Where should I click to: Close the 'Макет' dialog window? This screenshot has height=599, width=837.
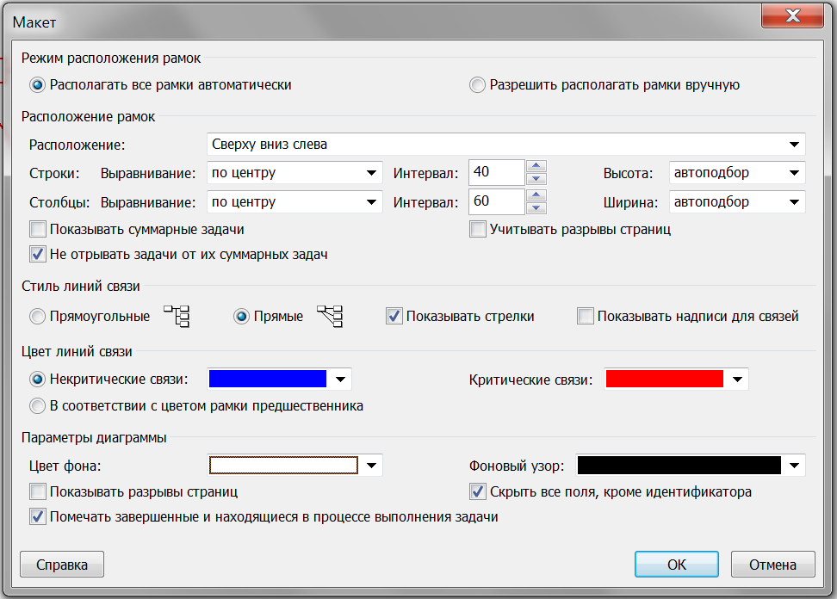coord(793,16)
